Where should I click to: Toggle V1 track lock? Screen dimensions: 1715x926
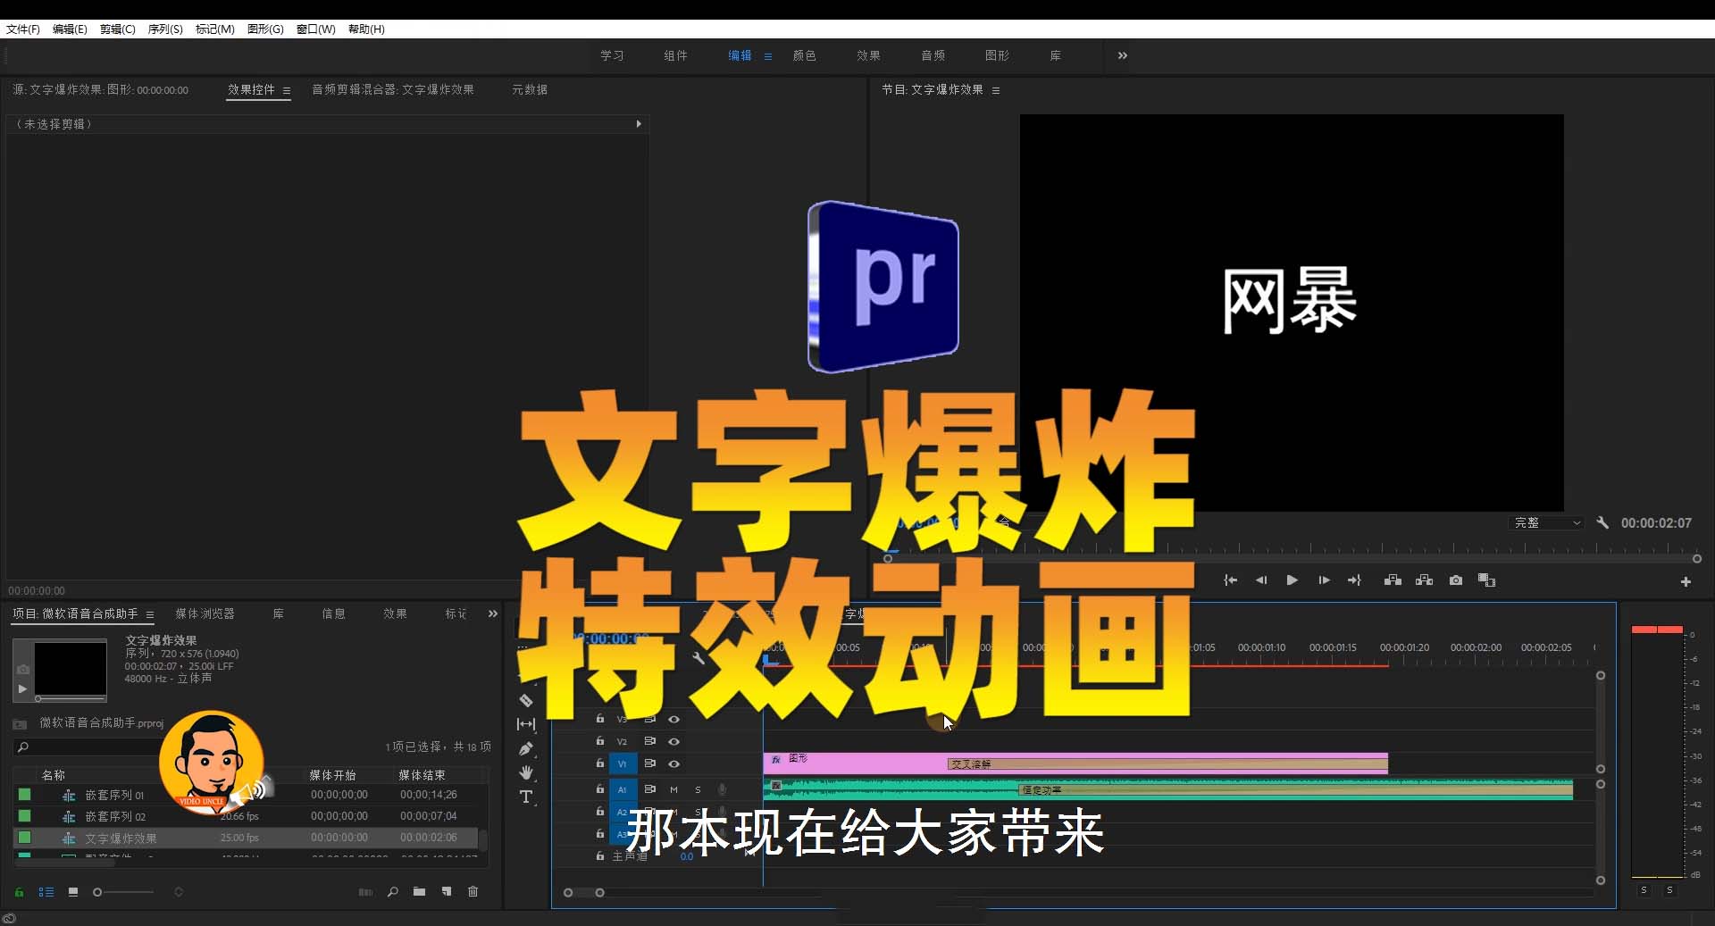pos(600,763)
